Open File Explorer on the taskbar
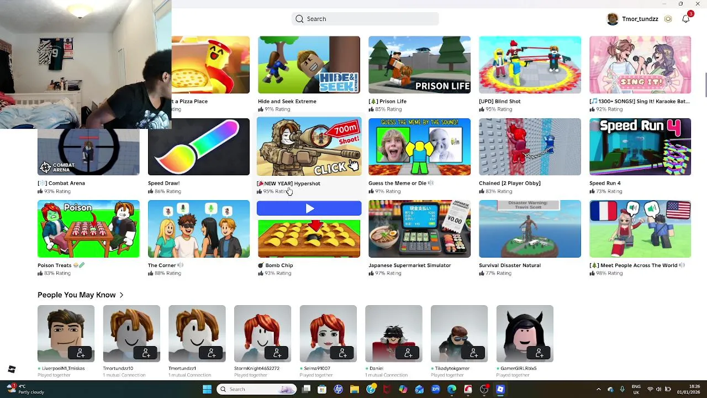 pos(355,389)
